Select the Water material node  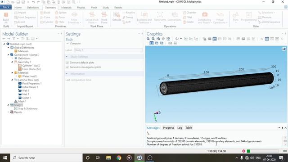coord(27,76)
